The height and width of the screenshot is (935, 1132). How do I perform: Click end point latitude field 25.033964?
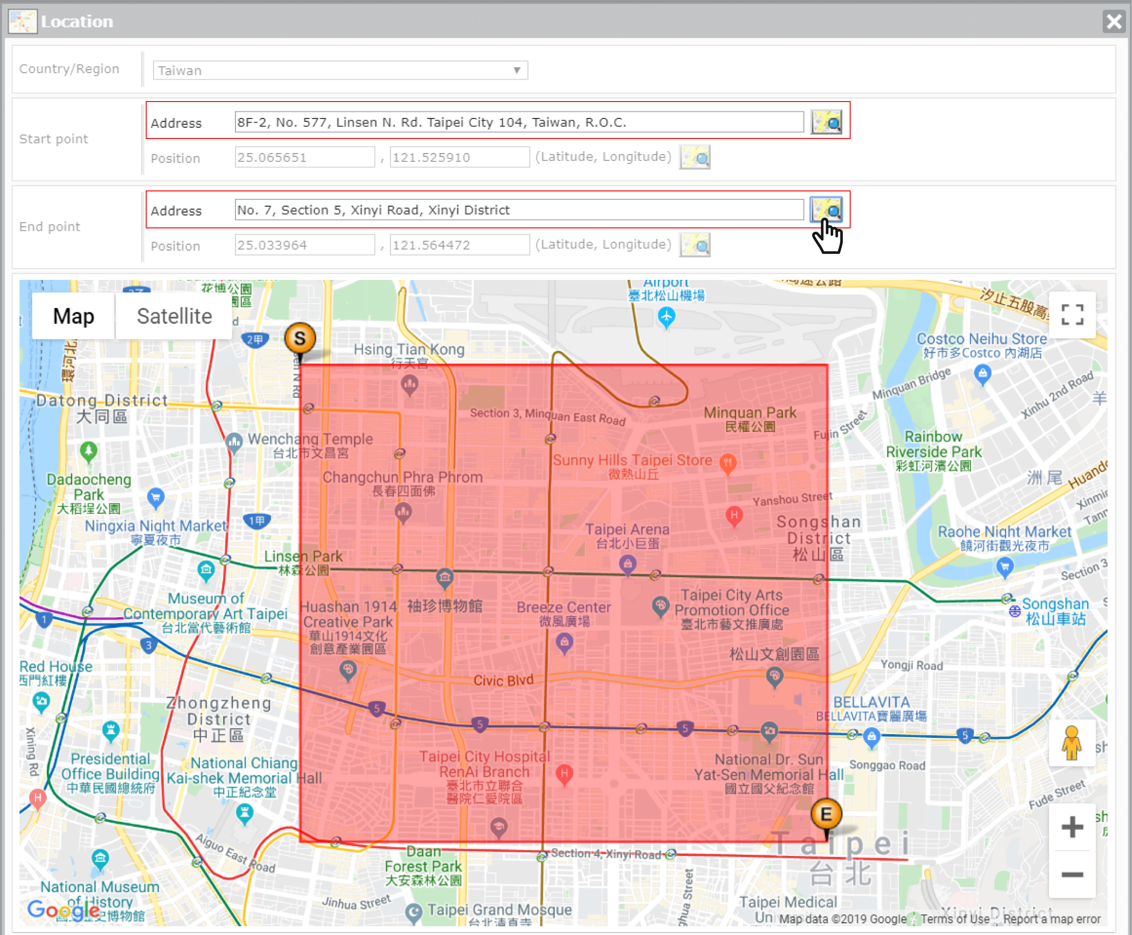[x=305, y=245]
